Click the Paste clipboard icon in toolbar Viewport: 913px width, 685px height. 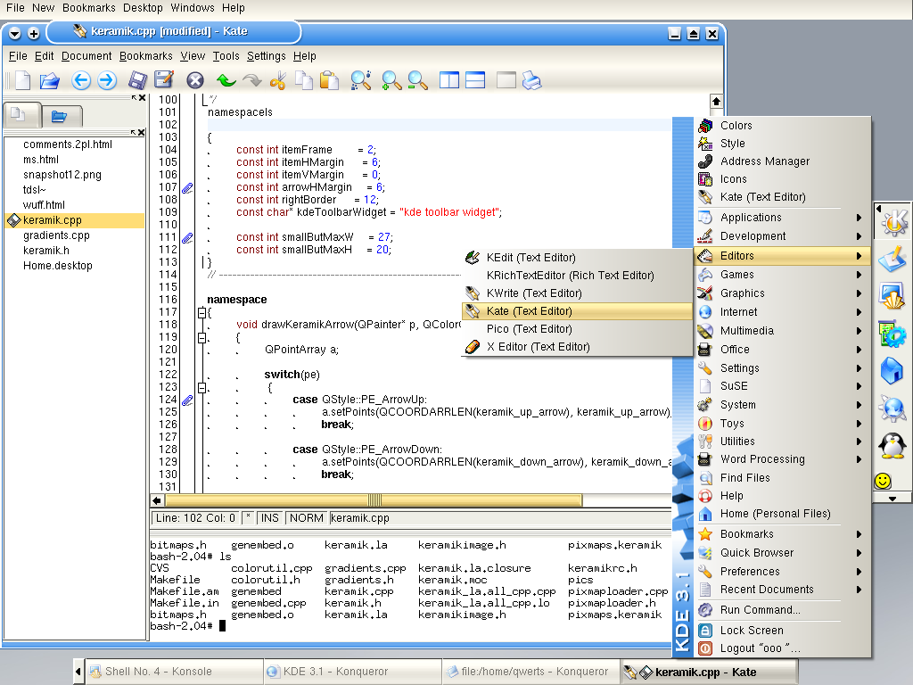[x=330, y=80]
